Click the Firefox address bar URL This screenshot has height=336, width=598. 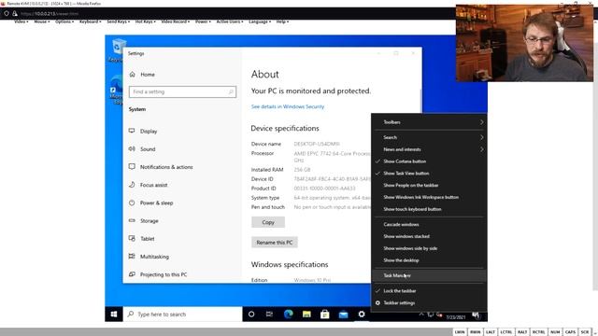tap(50, 14)
